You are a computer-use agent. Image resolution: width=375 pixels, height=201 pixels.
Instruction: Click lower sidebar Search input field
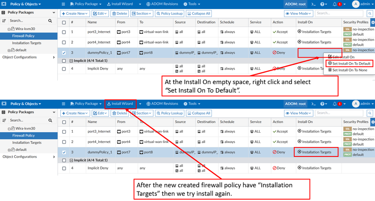tap(28, 121)
